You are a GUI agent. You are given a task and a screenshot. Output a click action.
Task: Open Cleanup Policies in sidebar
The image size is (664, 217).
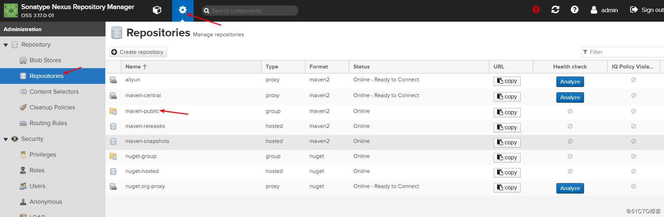coord(52,107)
